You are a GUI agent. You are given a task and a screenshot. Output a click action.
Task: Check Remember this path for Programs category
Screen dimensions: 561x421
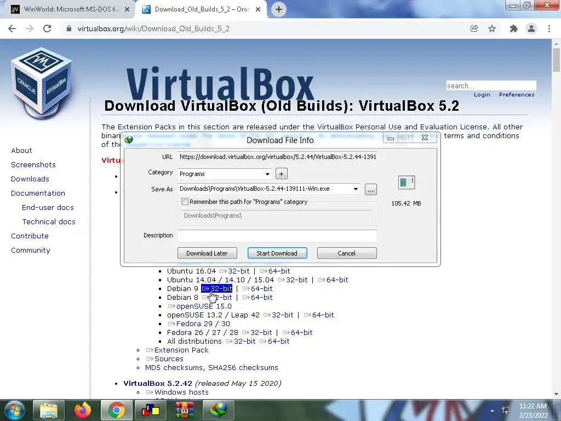pyautogui.click(x=185, y=202)
